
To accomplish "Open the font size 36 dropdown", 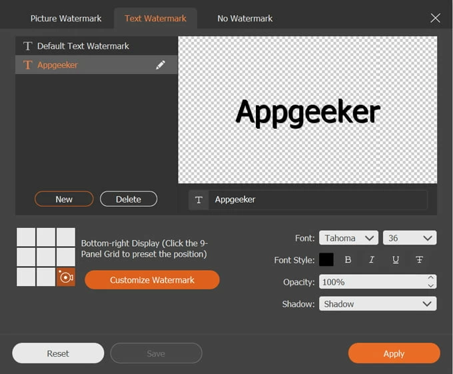I will click(409, 238).
